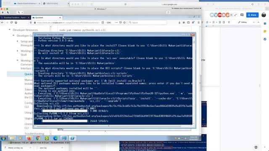Toggle reader view in the address bar

[x=103, y=22]
